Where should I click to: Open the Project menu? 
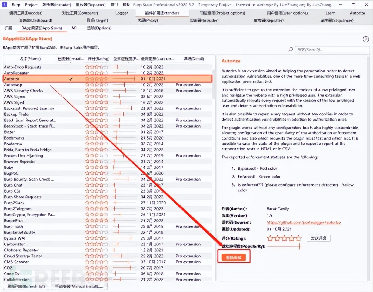(x=31, y=5)
